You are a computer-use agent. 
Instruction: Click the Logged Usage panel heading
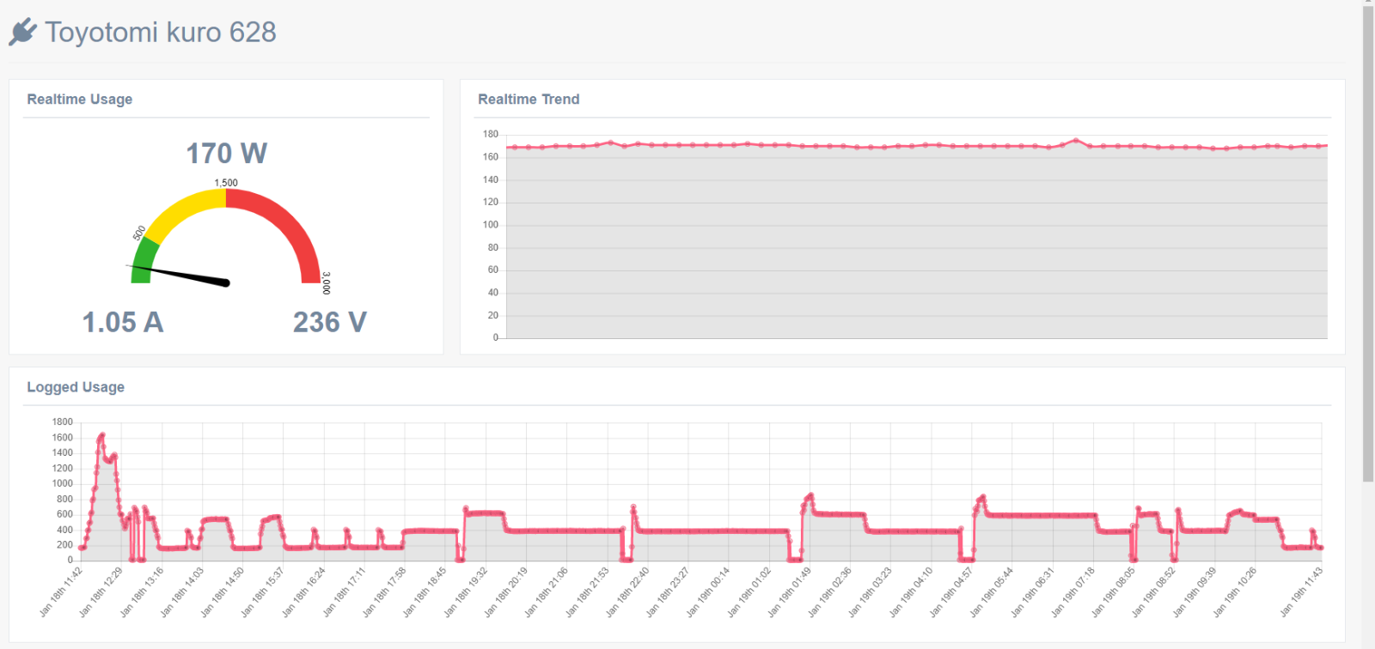[x=76, y=386]
